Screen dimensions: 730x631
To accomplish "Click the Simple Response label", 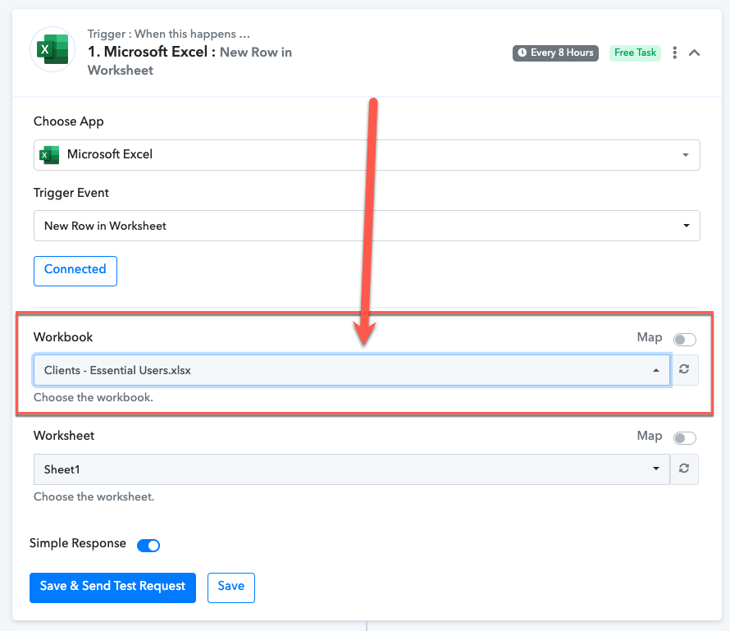I will click(78, 543).
